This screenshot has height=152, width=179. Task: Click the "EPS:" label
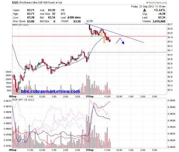point(63,14)
